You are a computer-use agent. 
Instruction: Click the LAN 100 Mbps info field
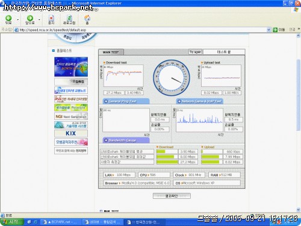click(119, 175)
